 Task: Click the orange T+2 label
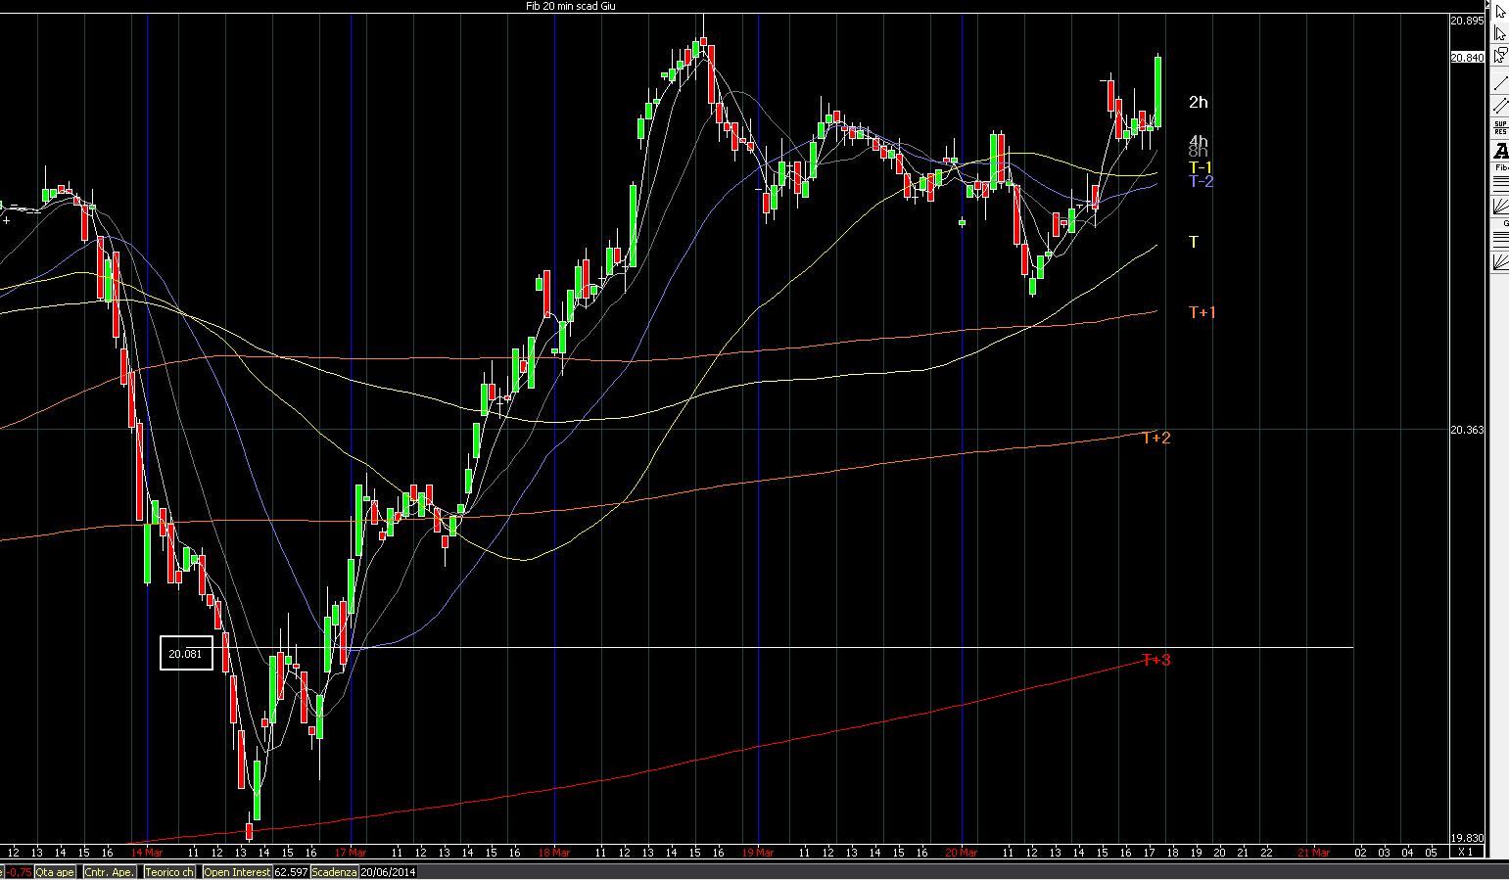[1155, 438]
